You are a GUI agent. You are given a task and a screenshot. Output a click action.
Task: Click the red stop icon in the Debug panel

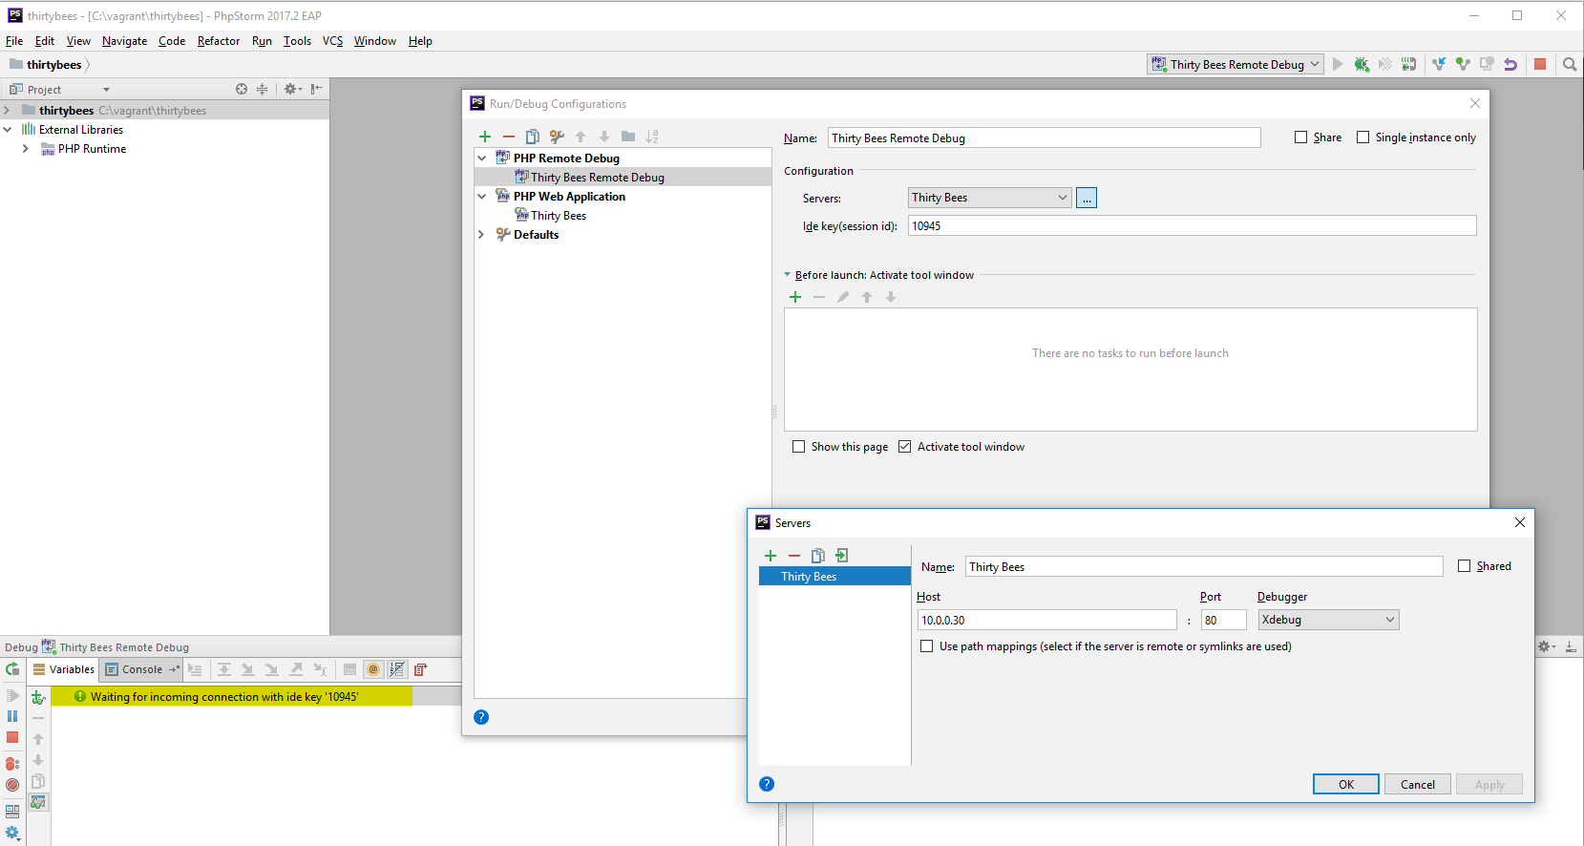click(x=12, y=737)
